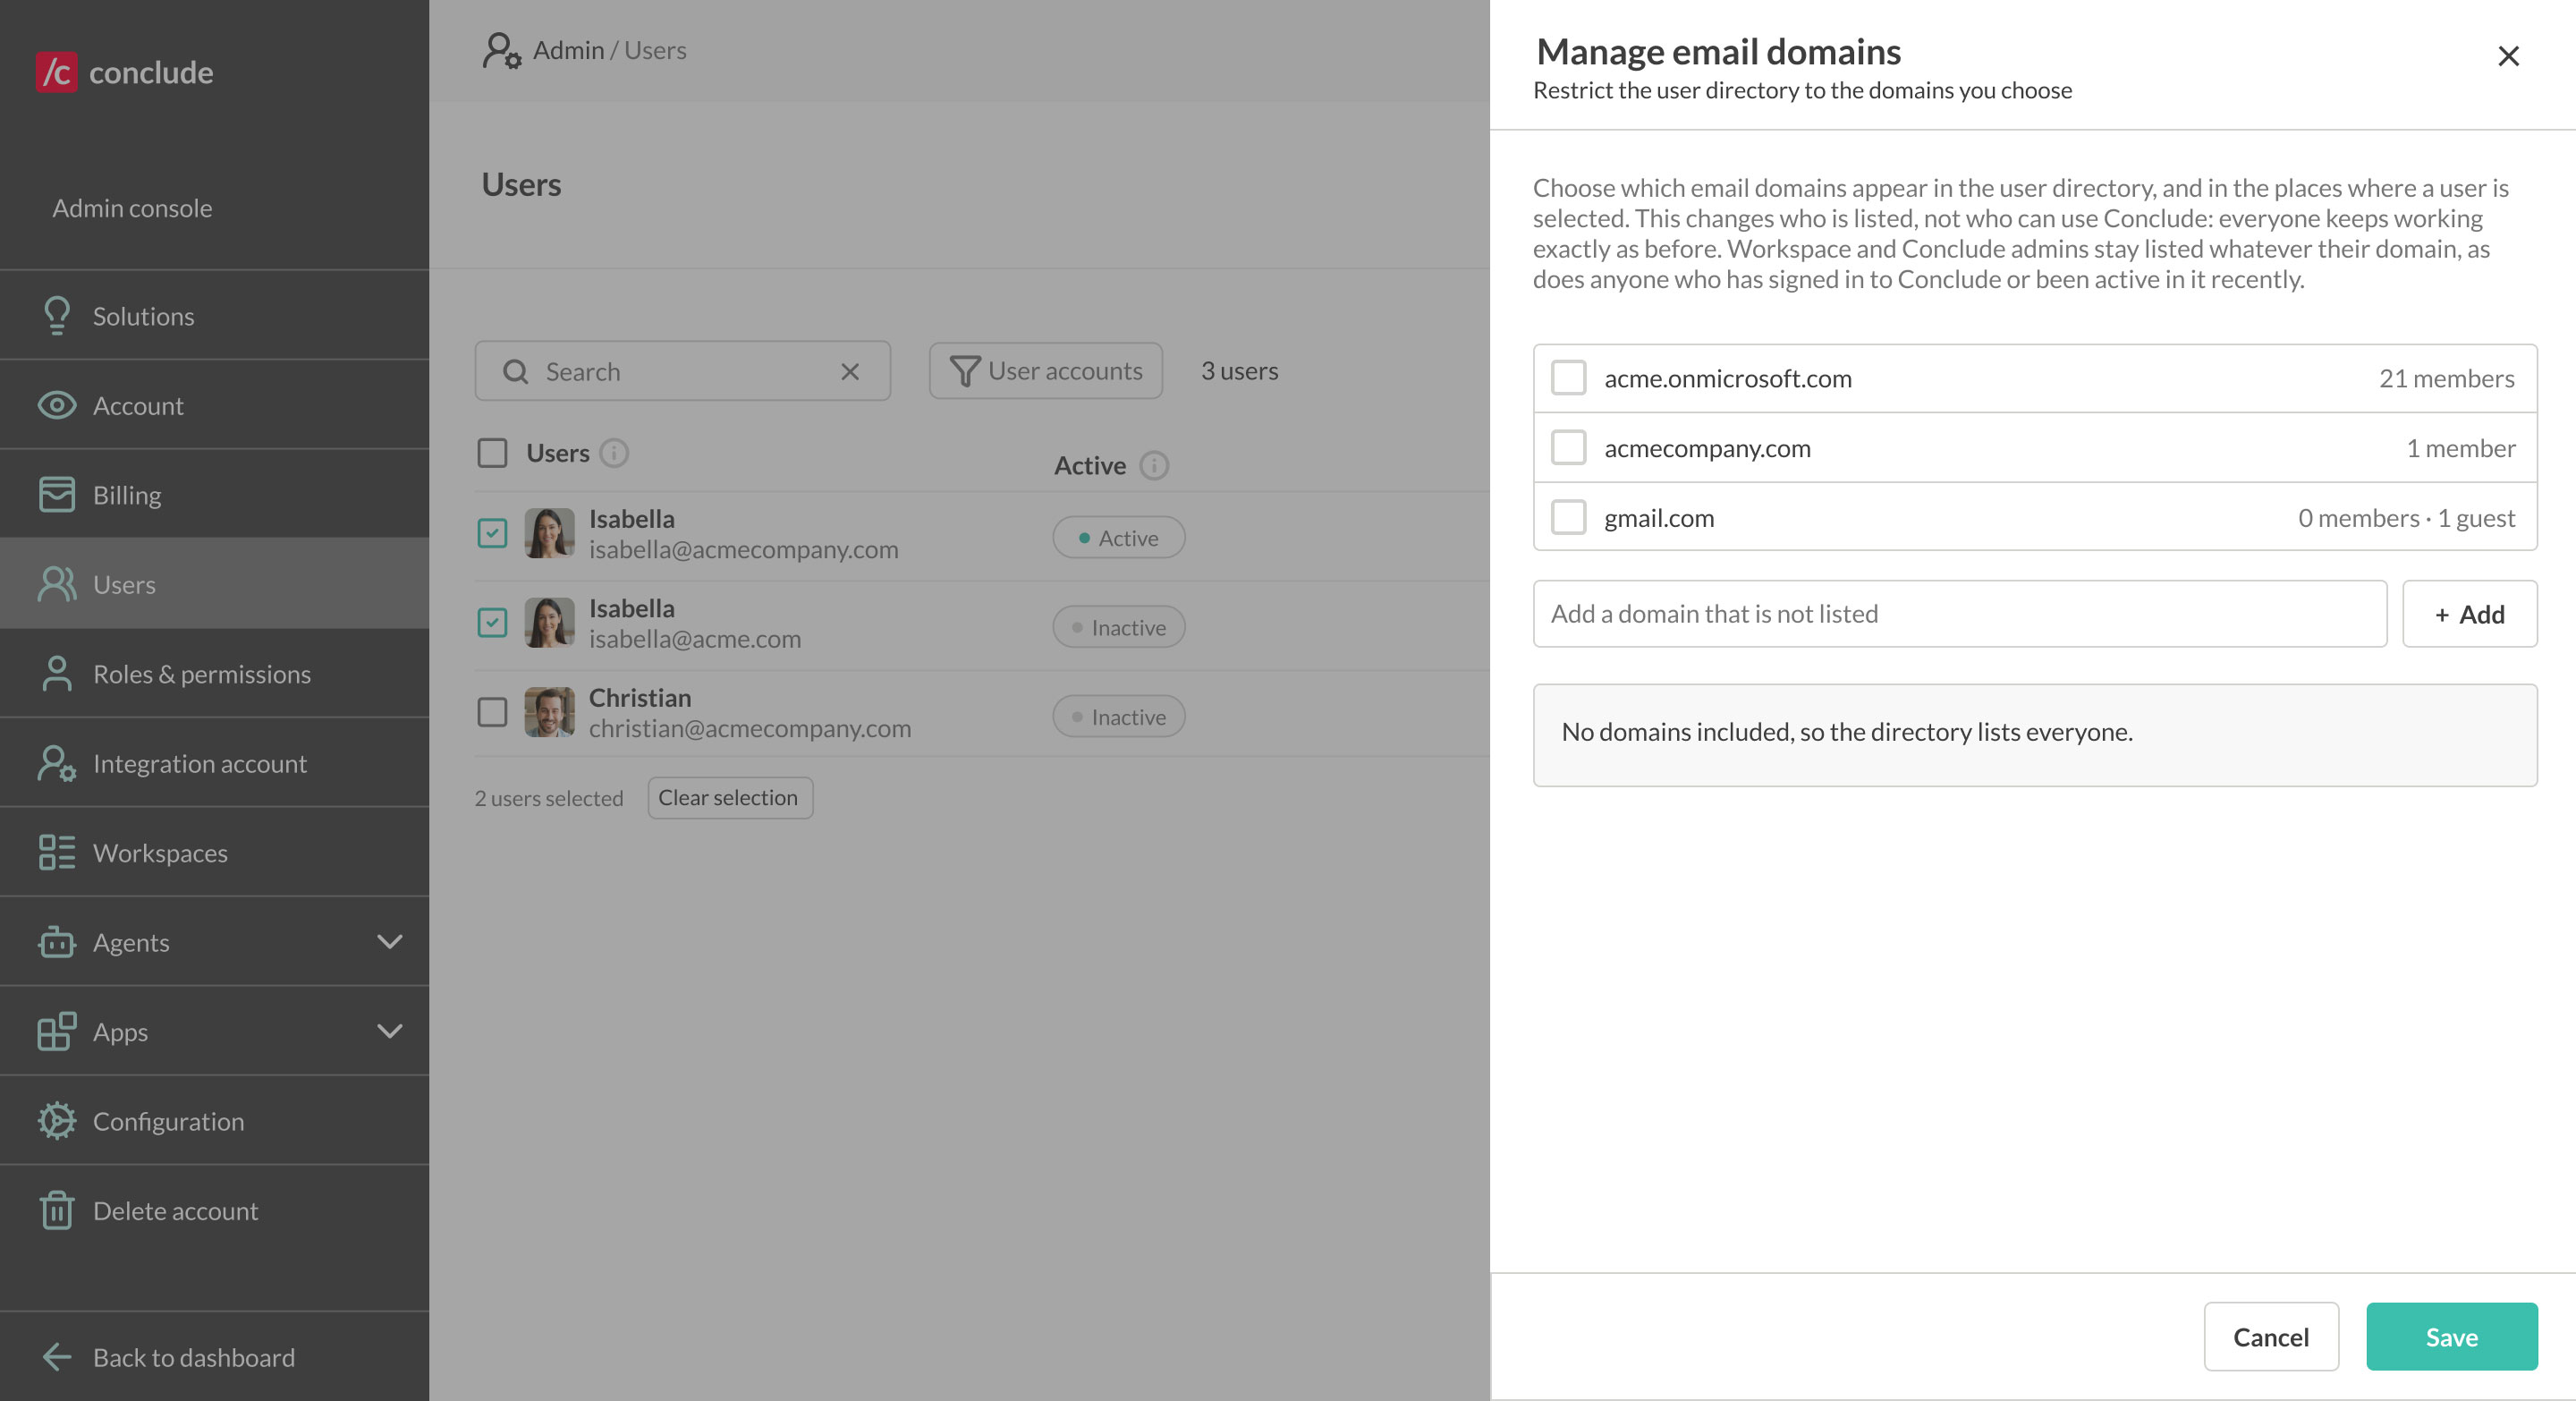Image resolution: width=2576 pixels, height=1401 pixels.
Task: Click the Billing card icon
Action: tap(57, 494)
